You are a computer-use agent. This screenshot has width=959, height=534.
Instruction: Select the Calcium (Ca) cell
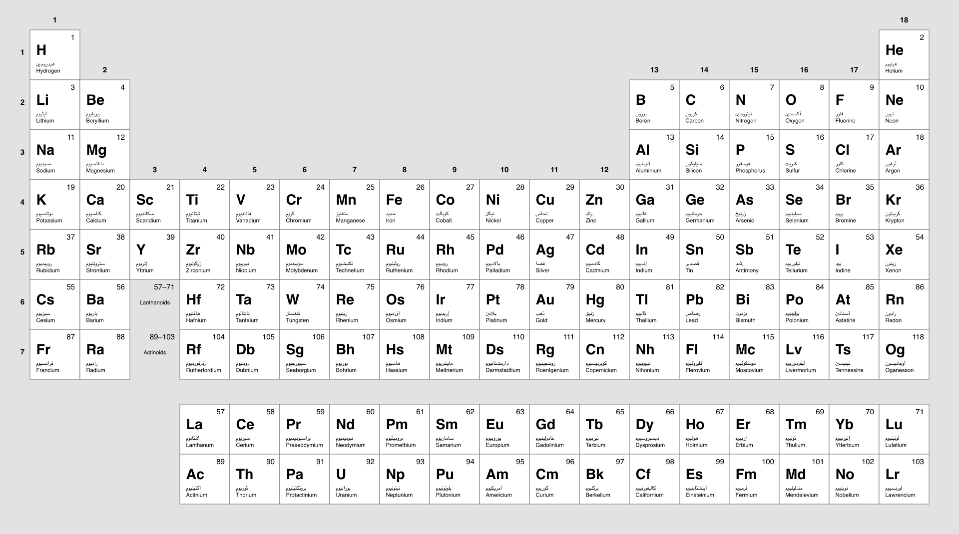click(105, 205)
